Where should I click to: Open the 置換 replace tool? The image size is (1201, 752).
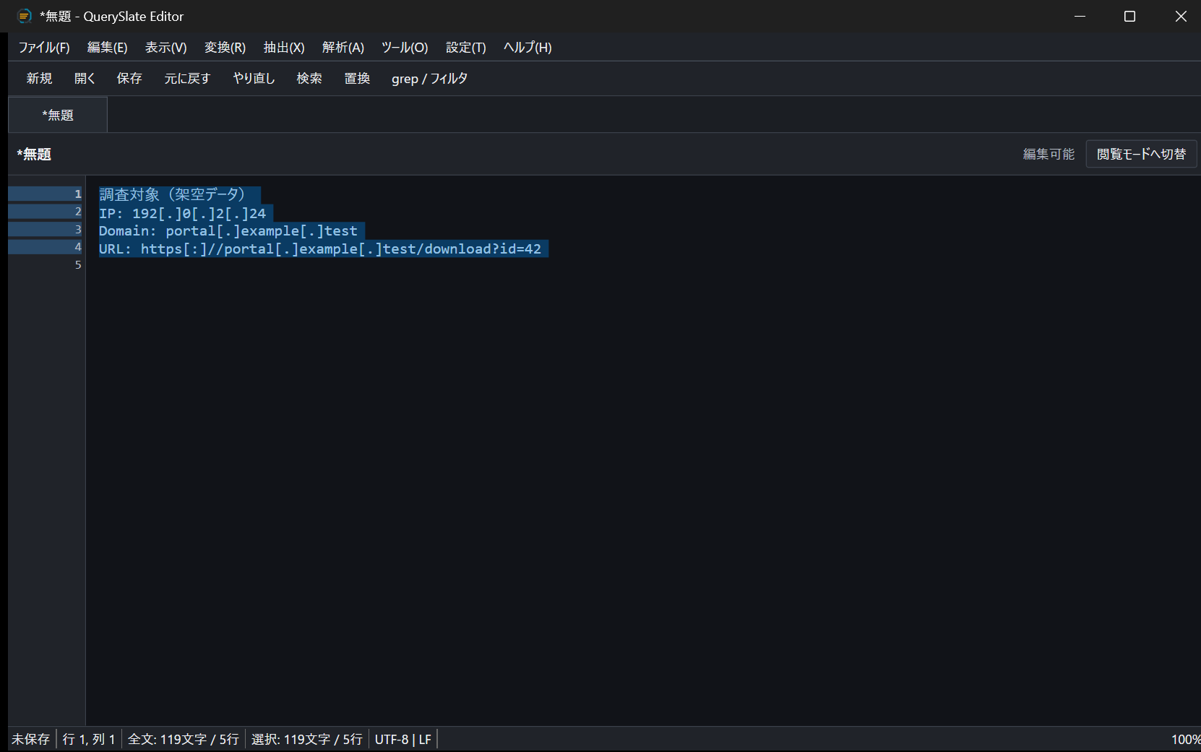[358, 79]
